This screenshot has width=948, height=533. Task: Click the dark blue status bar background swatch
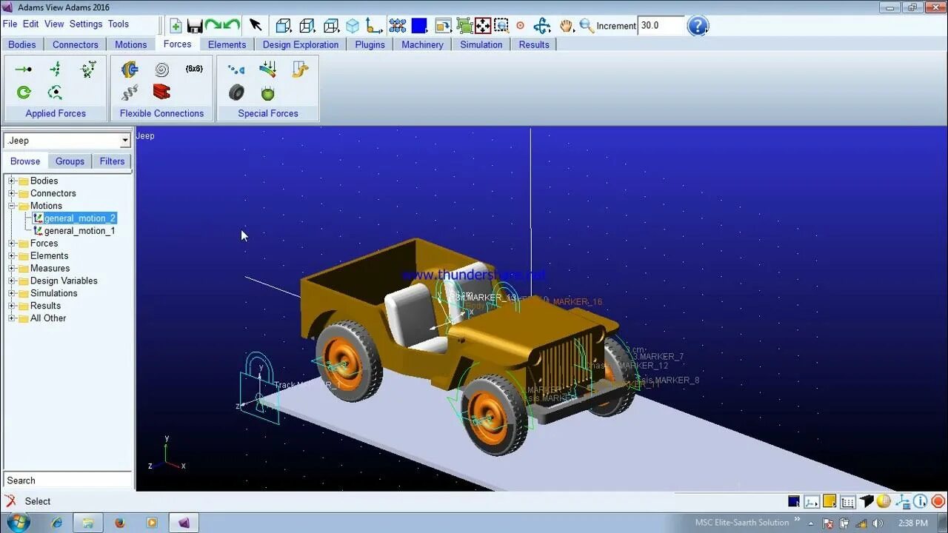[794, 501]
